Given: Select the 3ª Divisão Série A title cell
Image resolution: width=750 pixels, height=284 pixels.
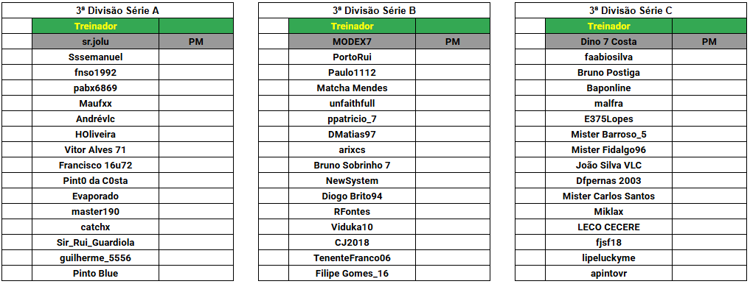Looking at the screenshot, I should pos(118,10).
